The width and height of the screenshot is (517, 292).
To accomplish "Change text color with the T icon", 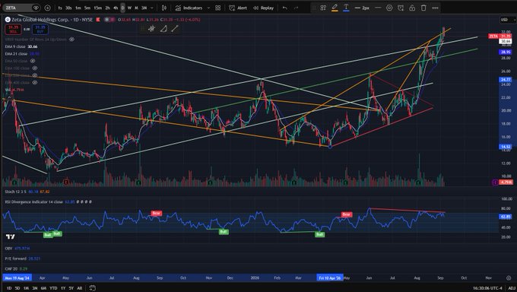I will [x=346, y=8].
